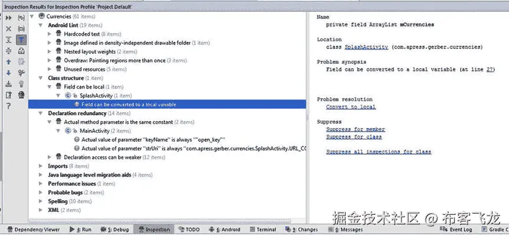The width and height of the screenshot is (509, 235).
Task: Collapse all tree nodes icon
Action: (9, 51)
